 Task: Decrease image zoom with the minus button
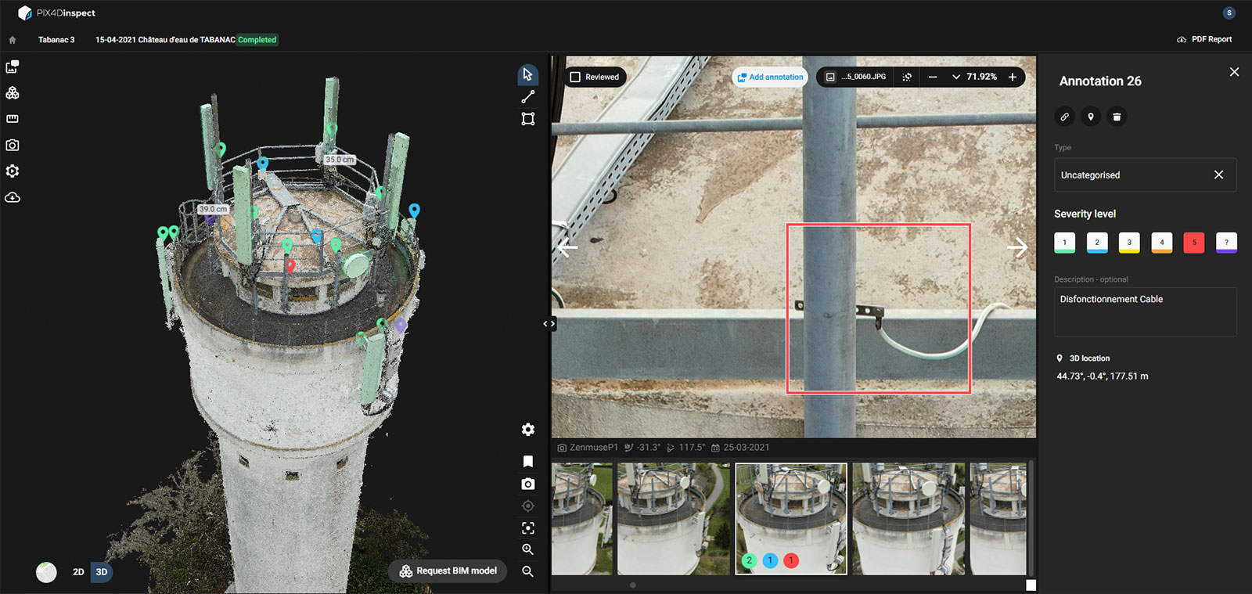coord(933,77)
